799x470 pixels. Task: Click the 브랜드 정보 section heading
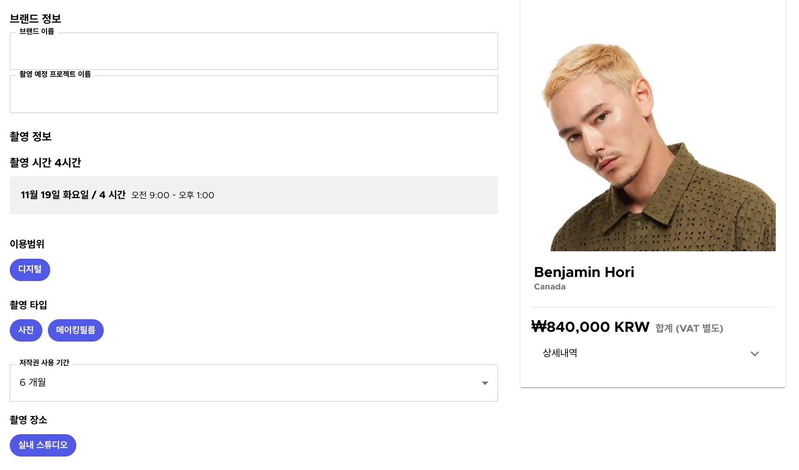click(35, 19)
